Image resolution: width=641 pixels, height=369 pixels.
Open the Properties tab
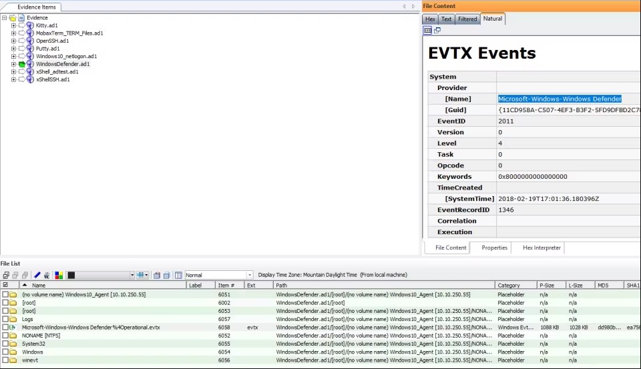coord(494,248)
